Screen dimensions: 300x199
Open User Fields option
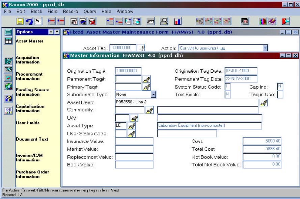[28, 123]
